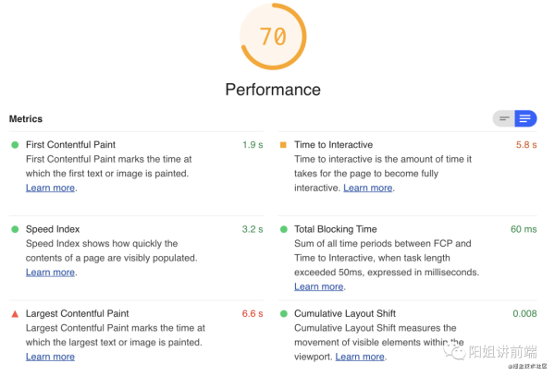Click the performance score gauge showing 70

273,37
